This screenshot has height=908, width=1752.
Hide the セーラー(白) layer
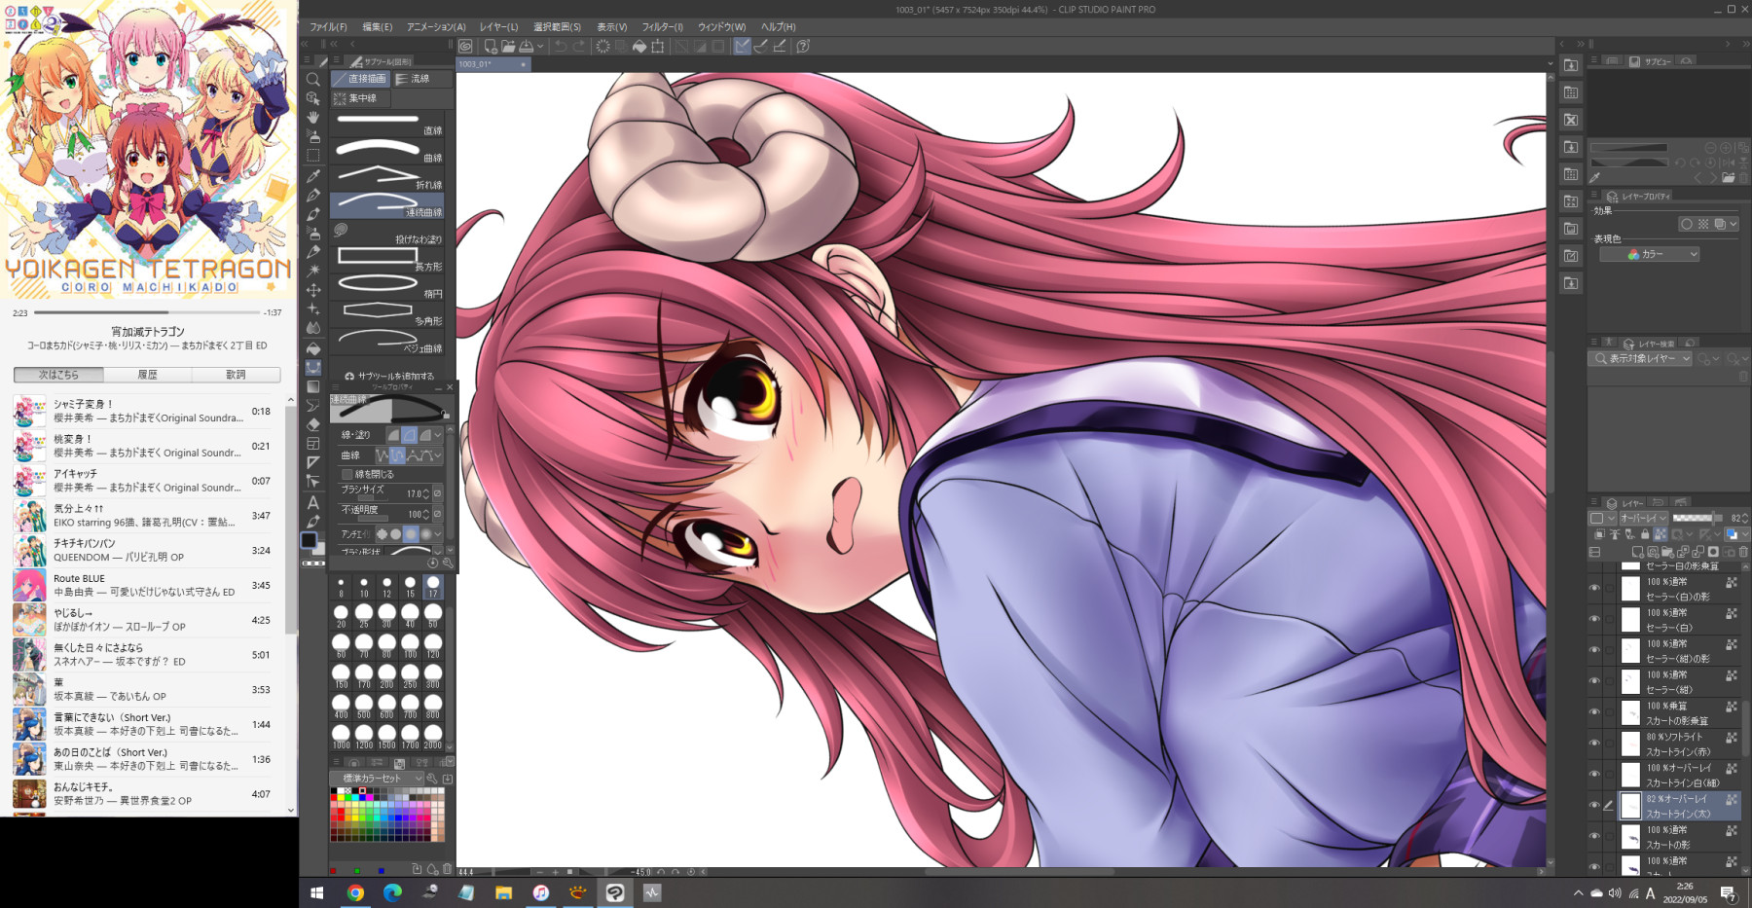(1594, 619)
